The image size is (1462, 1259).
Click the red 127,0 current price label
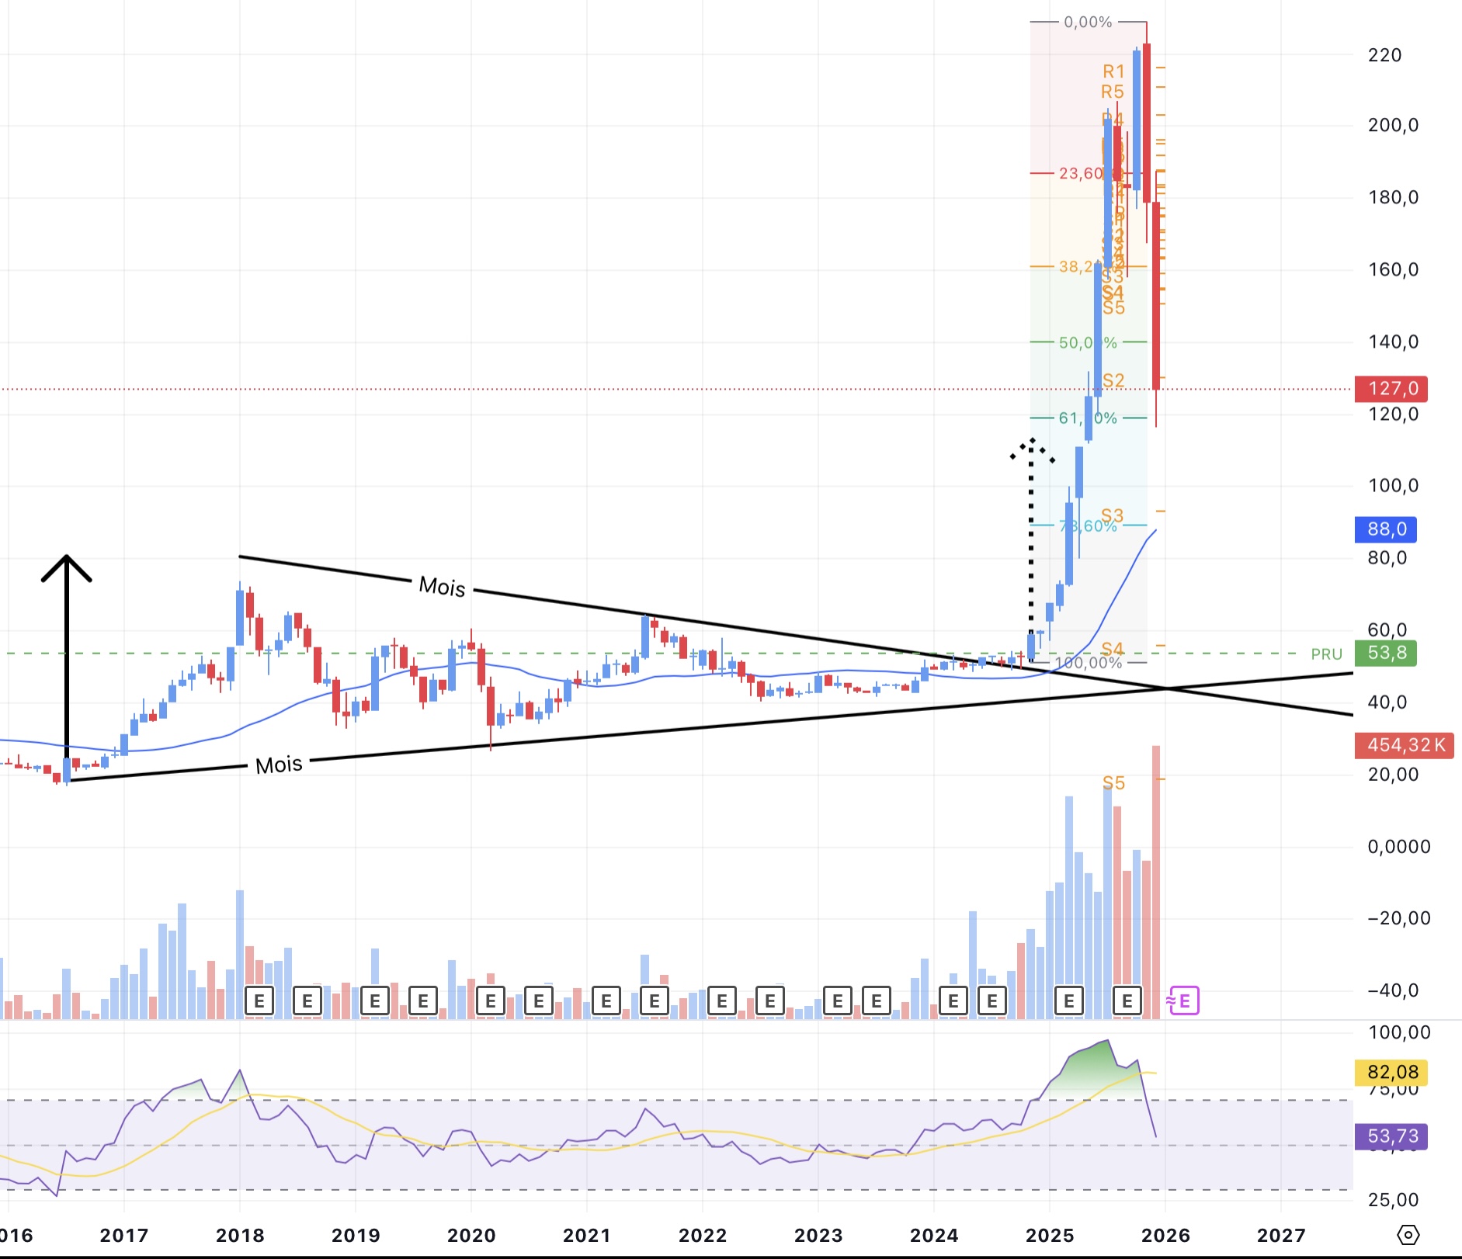click(1391, 388)
